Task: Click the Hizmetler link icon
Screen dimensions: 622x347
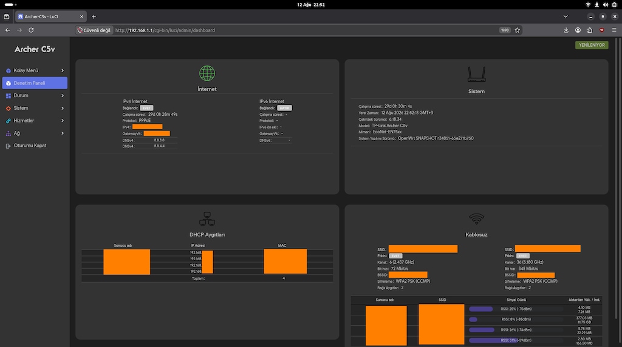Action: click(9, 121)
